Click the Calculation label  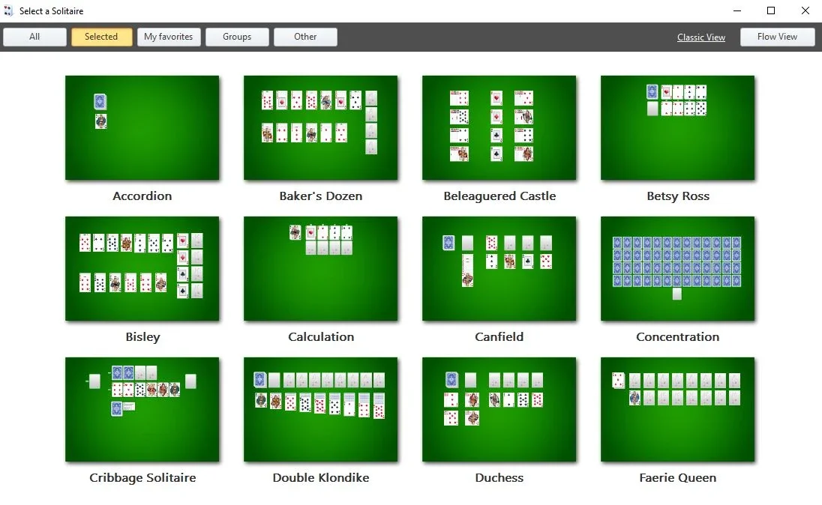(321, 337)
